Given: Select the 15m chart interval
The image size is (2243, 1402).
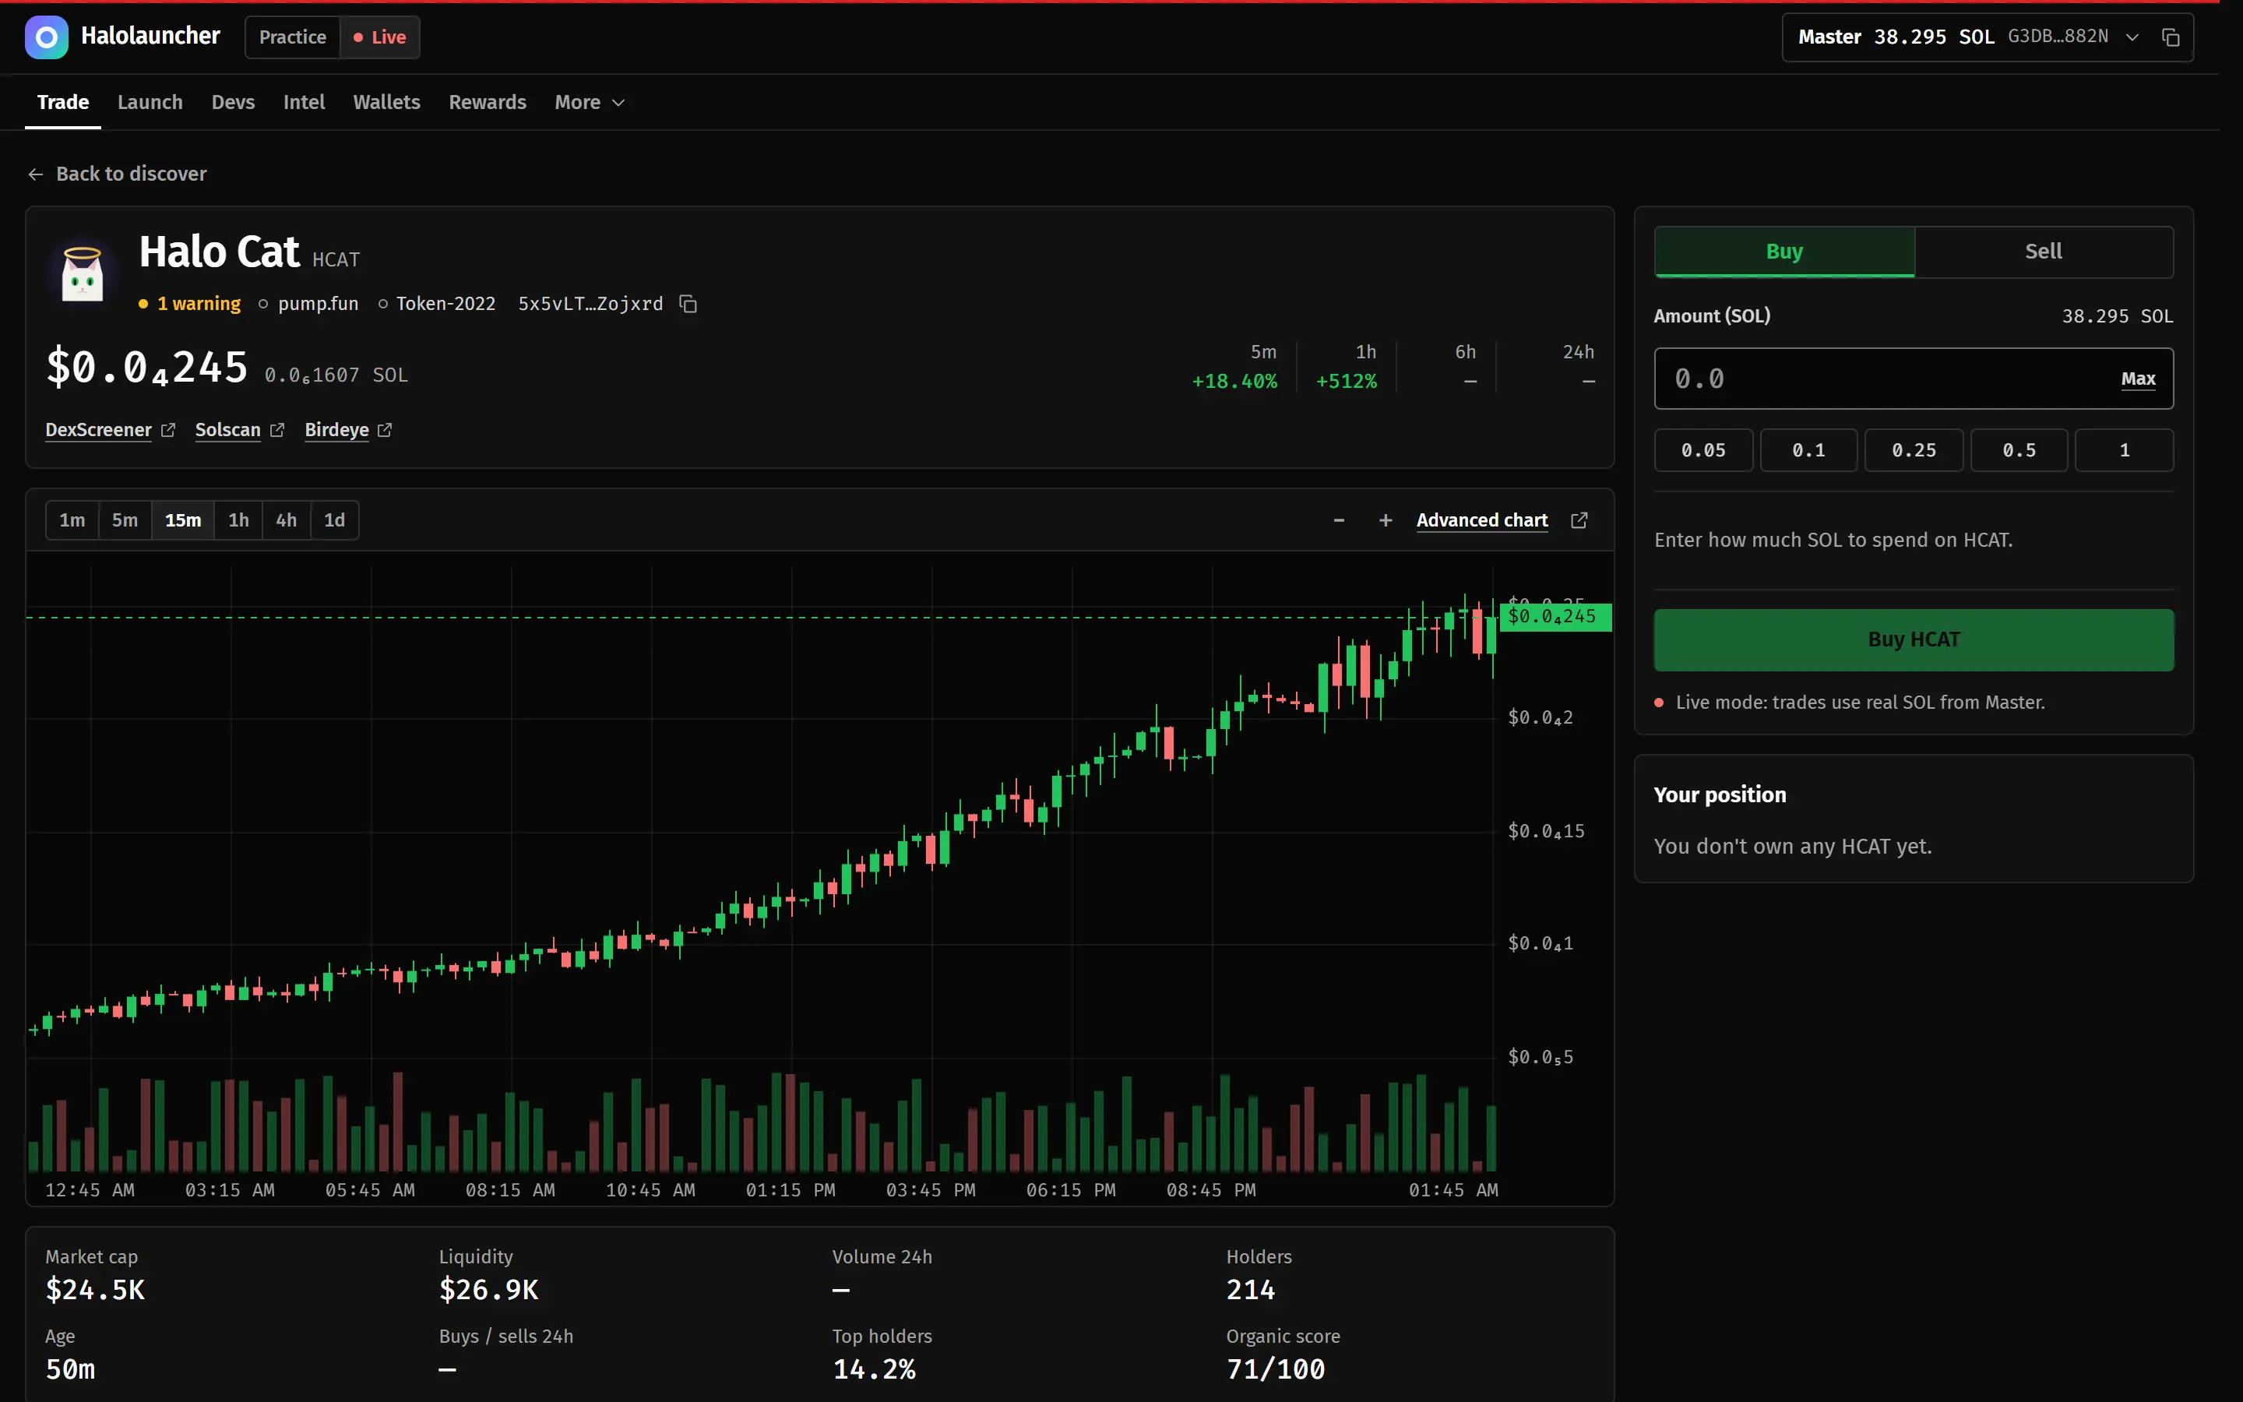Looking at the screenshot, I should 182,520.
